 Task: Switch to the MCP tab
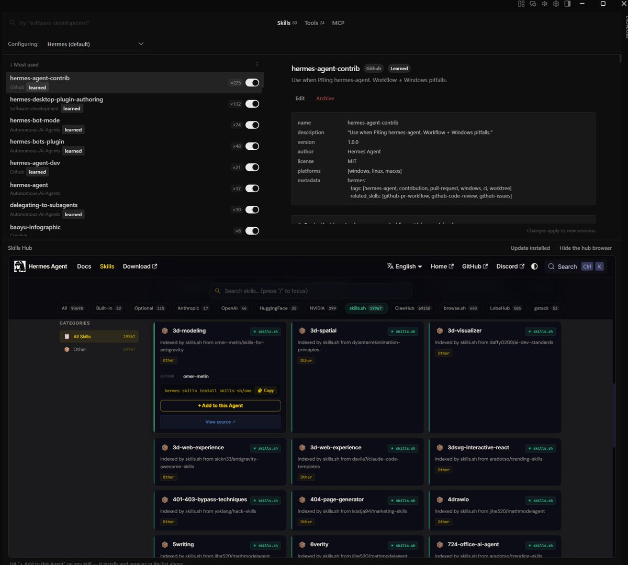click(338, 23)
